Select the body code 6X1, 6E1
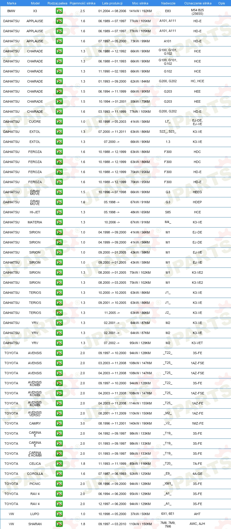 coord(168,514)
